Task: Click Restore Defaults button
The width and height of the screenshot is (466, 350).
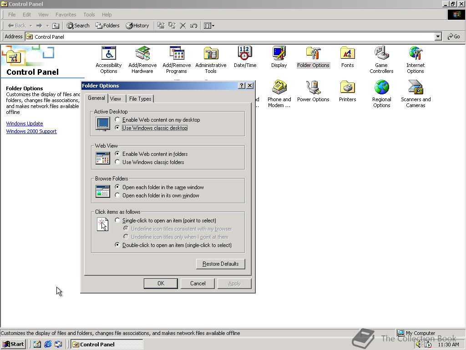Action: click(221, 264)
